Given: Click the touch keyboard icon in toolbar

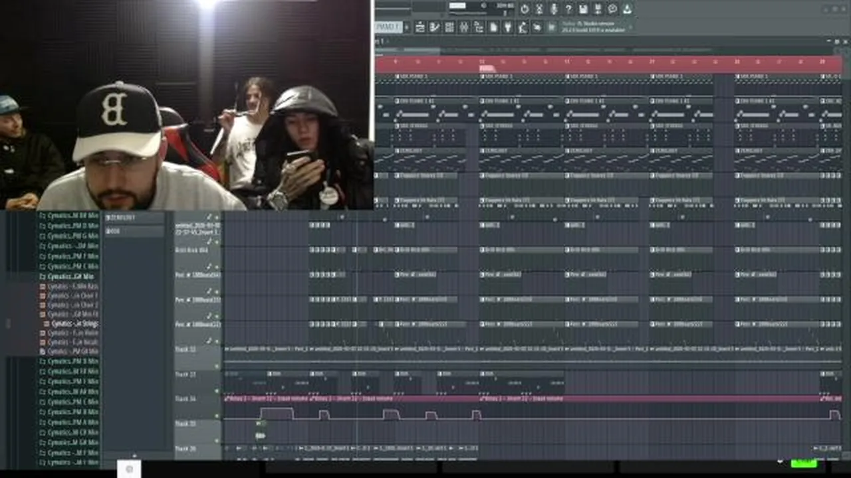Looking at the screenshot, I should click(537, 27).
